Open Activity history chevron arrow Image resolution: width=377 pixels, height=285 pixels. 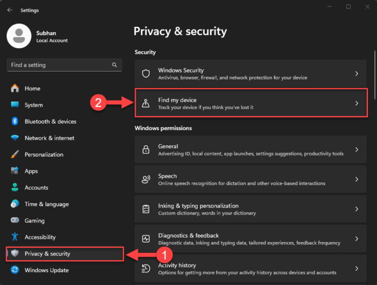[x=357, y=268]
